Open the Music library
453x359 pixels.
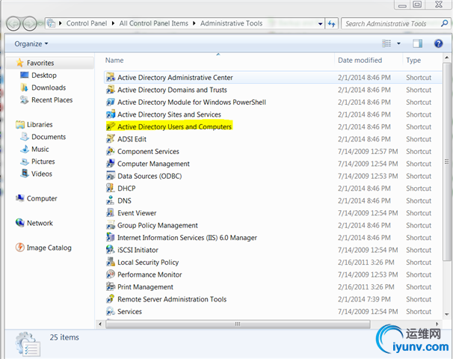40,149
